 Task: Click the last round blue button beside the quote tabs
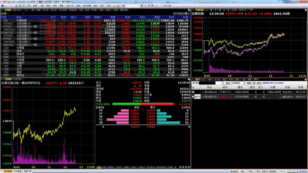[x=189, y=167]
